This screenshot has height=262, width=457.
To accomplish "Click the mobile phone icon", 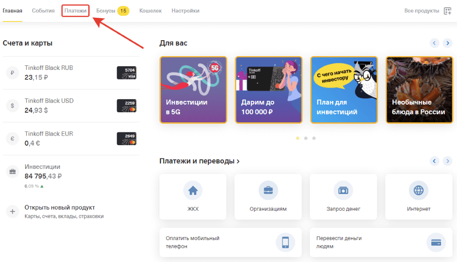I will click(285, 242).
